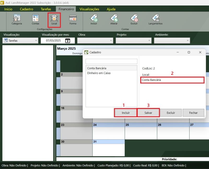Open the Ajuda menu
Image resolution: width=209 pixels, height=169 pixels.
tap(111, 9)
